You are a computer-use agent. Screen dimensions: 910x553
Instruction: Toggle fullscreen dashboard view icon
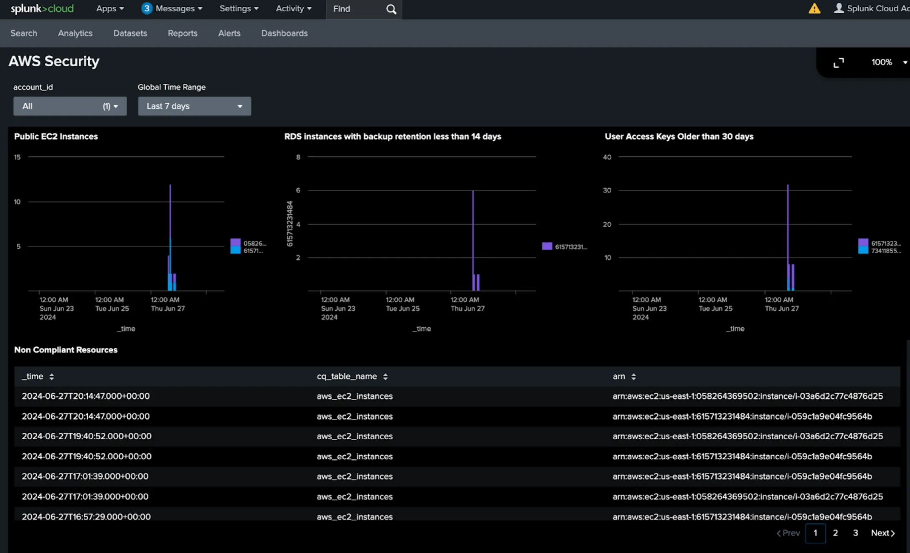pos(839,63)
